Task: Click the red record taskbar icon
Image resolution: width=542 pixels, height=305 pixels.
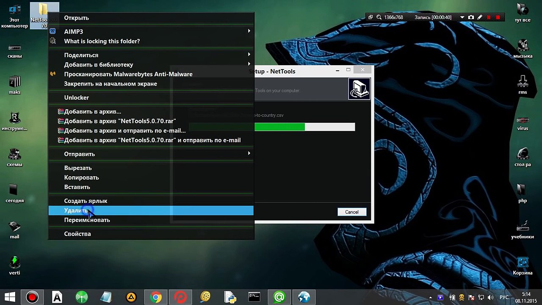Action: pos(32,297)
